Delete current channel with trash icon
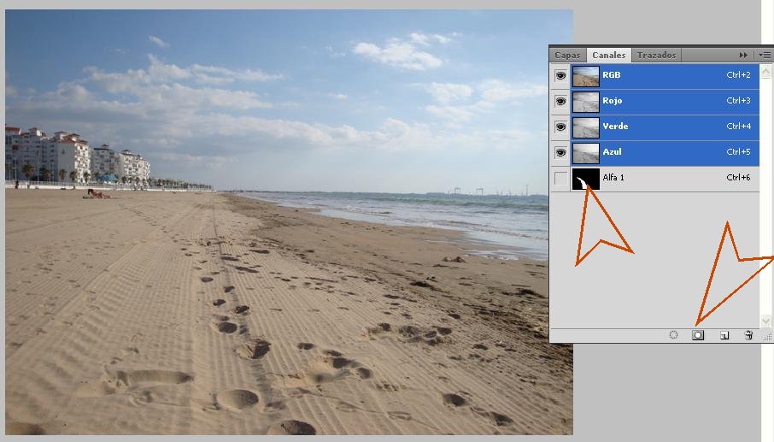Viewport: 774px width, 442px height. point(748,335)
